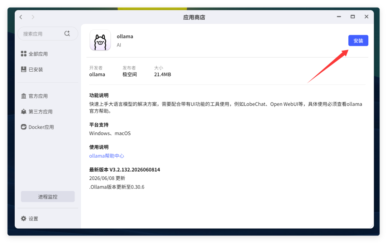The image size is (387, 243).
Task: Open 进程监控 button
Action: click(48, 196)
